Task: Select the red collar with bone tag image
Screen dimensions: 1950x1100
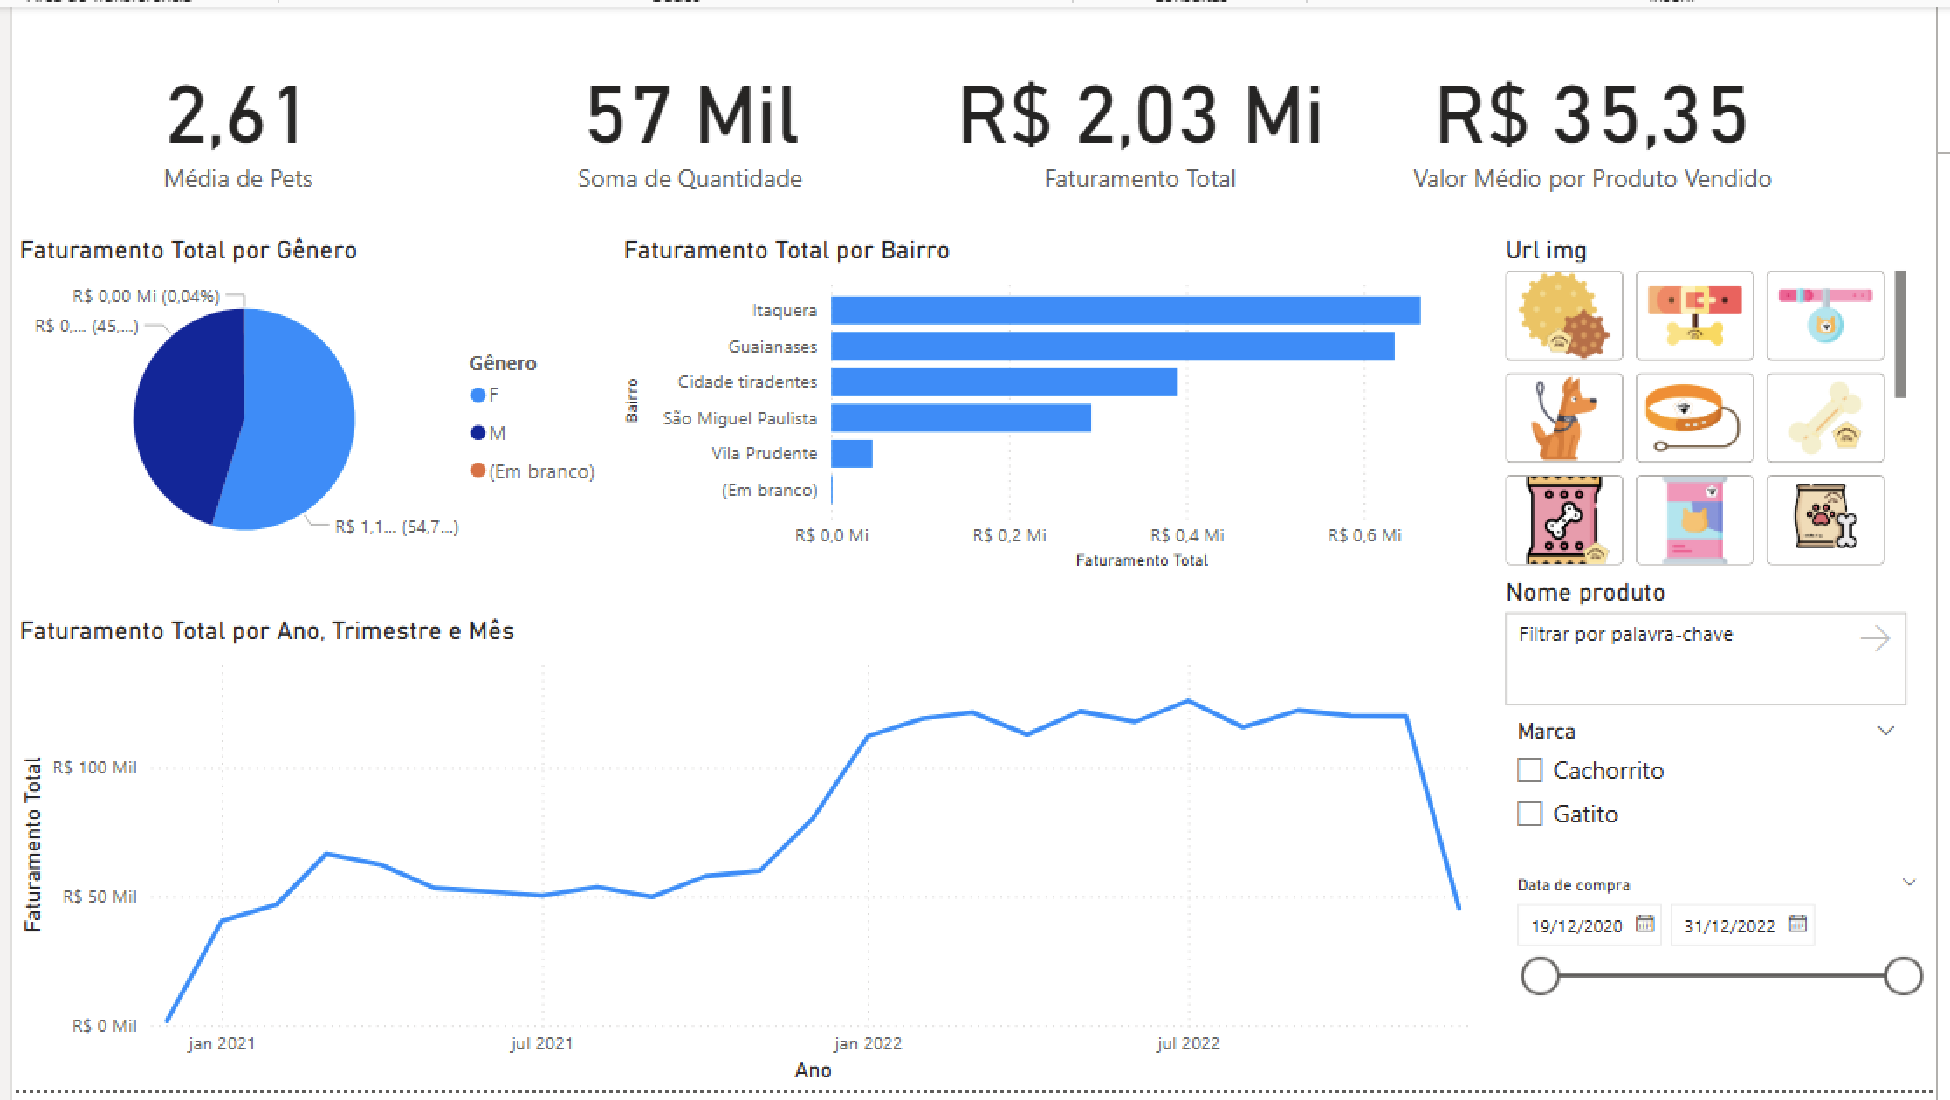Action: coord(1694,315)
